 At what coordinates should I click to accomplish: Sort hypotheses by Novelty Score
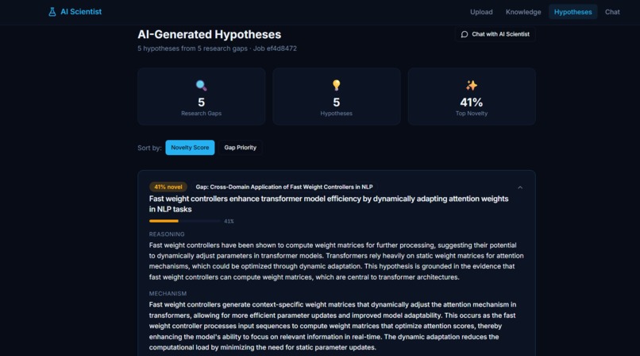pos(190,147)
